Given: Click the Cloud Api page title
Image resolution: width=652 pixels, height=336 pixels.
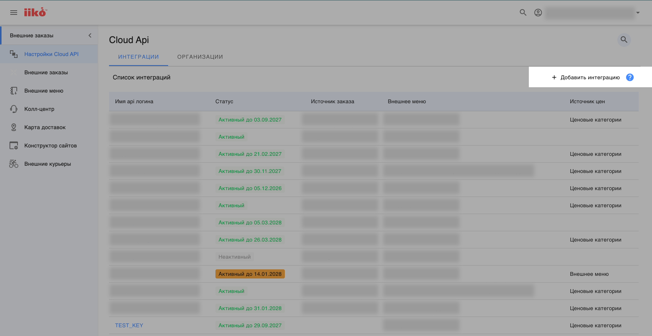Looking at the screenshot, I should click(129, 40).
